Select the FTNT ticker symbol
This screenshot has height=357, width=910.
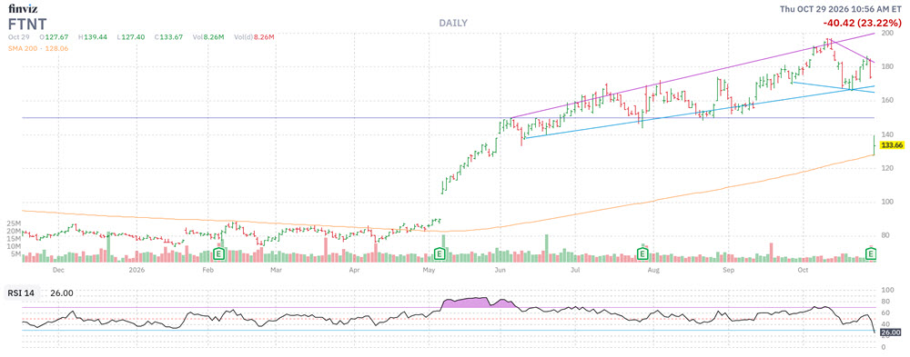27,24
